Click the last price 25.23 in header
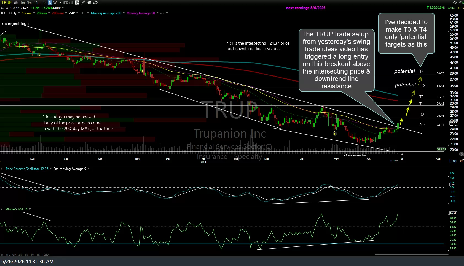Screen dimensions: 464x266 tap(25, 8)
